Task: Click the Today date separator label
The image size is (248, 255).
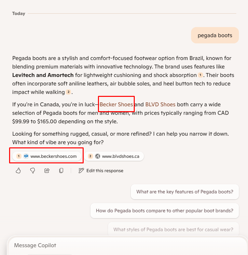Action: click(x=19, y=13)
